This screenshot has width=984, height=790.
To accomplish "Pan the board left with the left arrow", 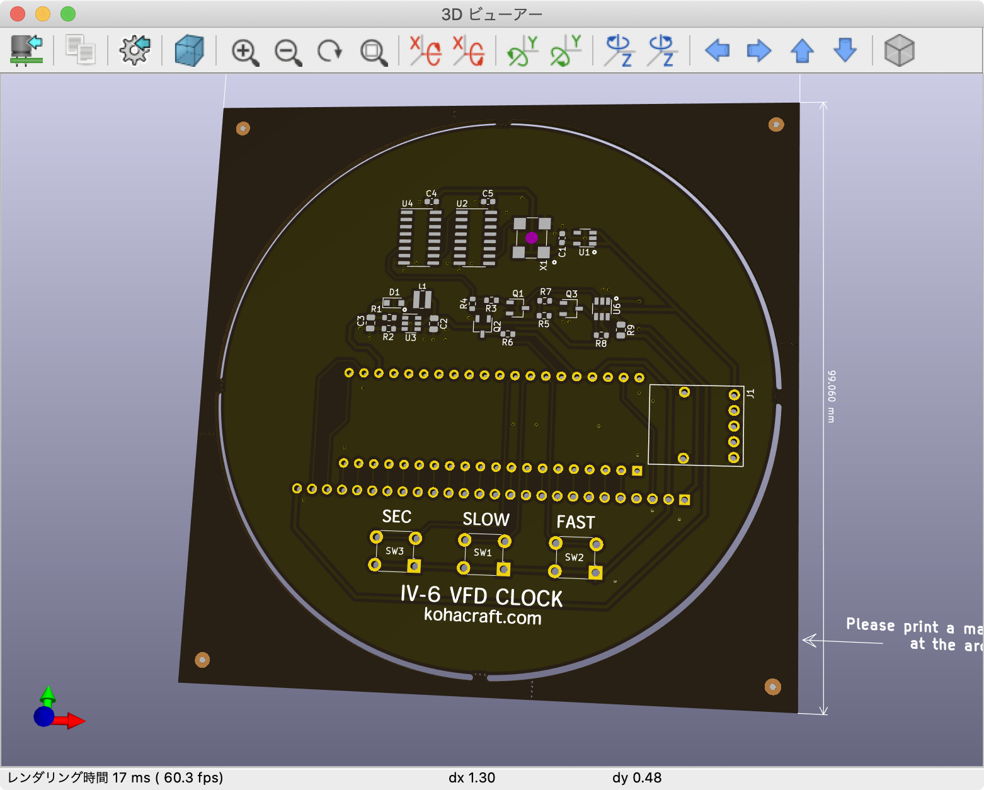I will click(717, 50).
